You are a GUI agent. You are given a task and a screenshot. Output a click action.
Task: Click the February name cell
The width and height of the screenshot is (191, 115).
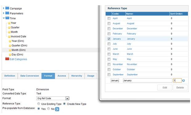pos(132,34)
